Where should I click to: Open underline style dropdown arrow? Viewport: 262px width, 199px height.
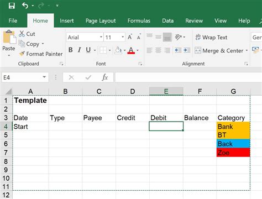pyautogui.click(x=95, y=50)
